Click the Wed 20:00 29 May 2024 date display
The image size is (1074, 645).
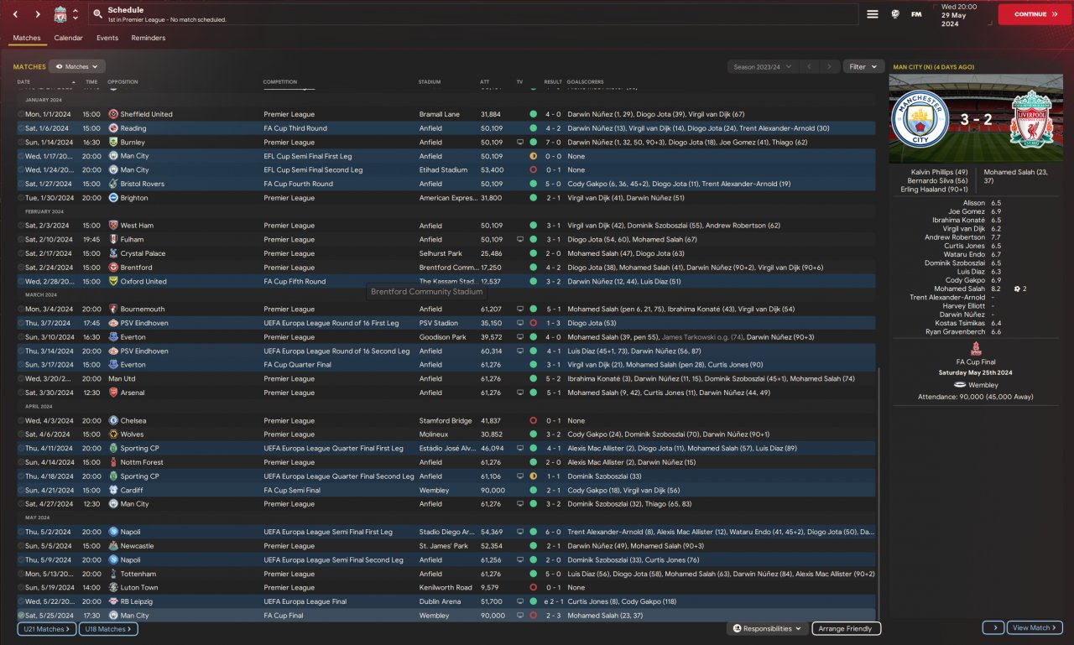(962, 14)
